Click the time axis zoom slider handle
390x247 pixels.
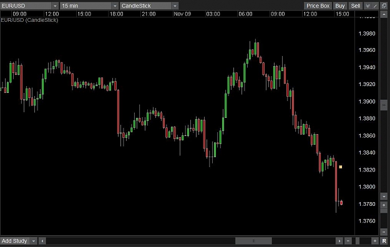pyautogui.click(x=358, y=241)
